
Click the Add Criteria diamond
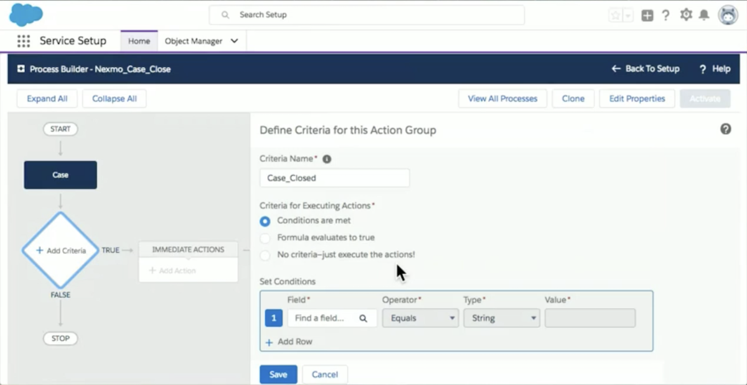(x=60, y=250)
